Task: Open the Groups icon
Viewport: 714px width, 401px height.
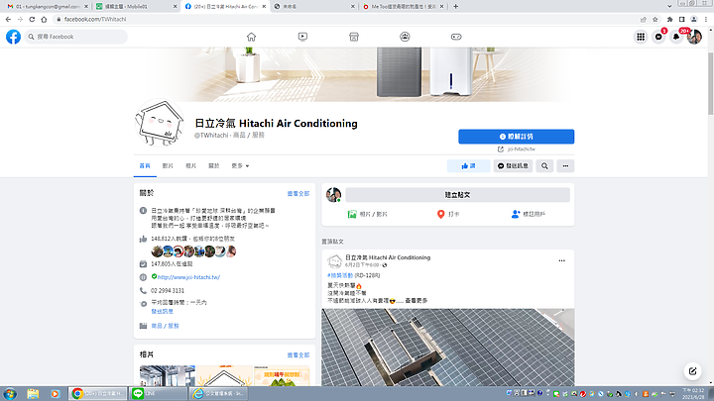Action: (x=405, y=37)
